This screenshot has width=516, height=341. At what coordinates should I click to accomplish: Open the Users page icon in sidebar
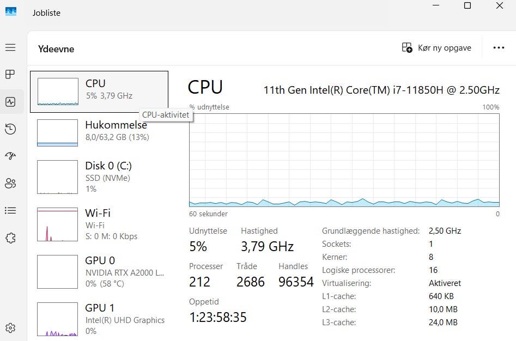(x=10, y=183)
